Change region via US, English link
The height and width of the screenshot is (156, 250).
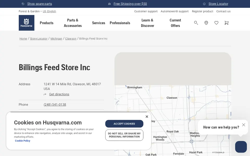49,11
